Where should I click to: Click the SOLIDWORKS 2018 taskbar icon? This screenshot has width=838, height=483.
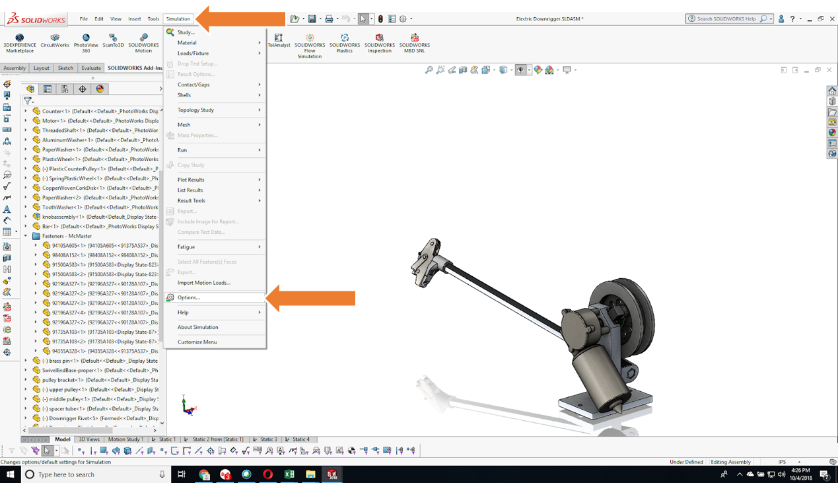(332, 474)
